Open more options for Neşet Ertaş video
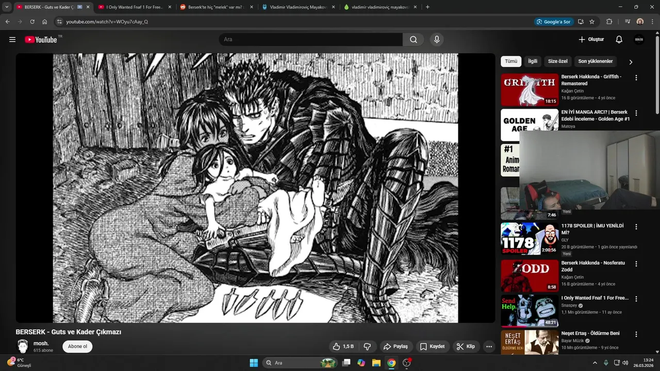Viewport: 660px width, 371px height. (636, 334)
